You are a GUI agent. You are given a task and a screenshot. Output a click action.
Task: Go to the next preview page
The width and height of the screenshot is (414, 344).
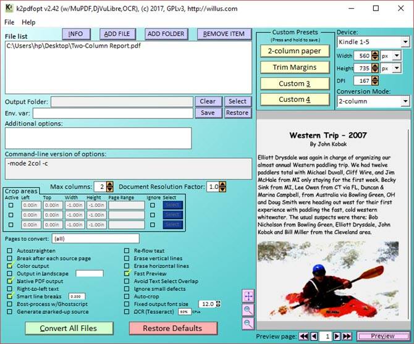point(337,337)
